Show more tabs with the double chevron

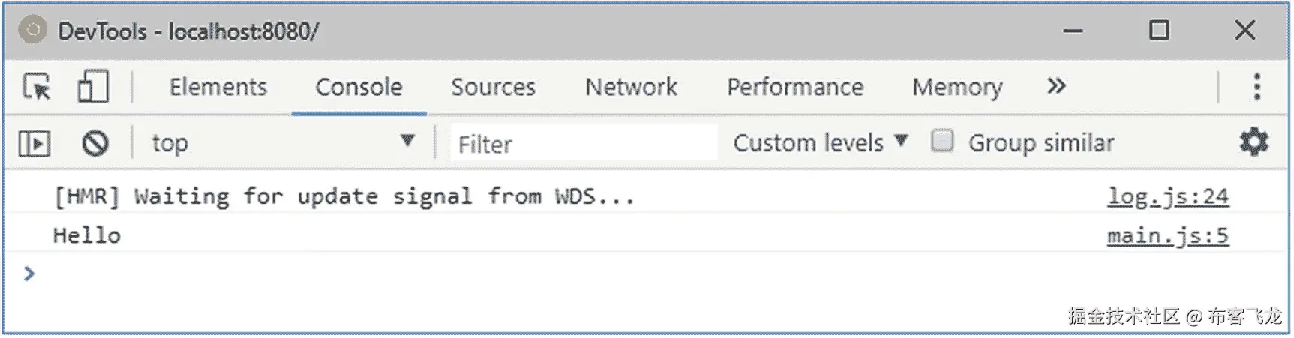pyautogui.click(x=1056, y=86)
